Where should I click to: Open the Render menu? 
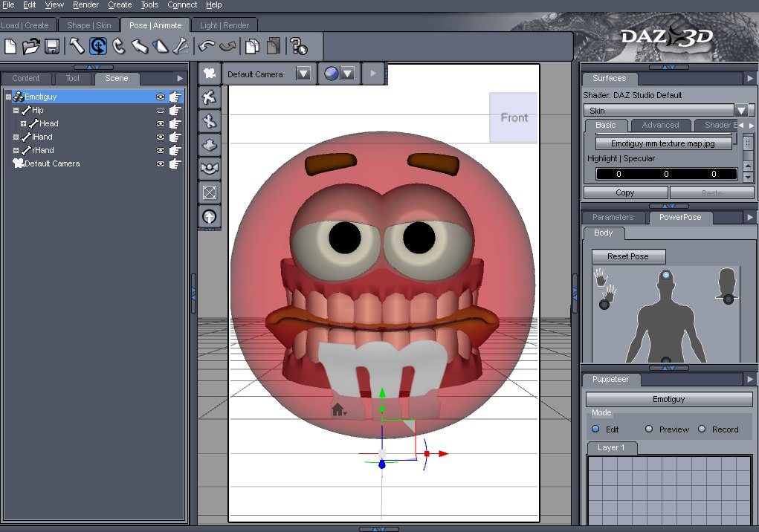85,4
